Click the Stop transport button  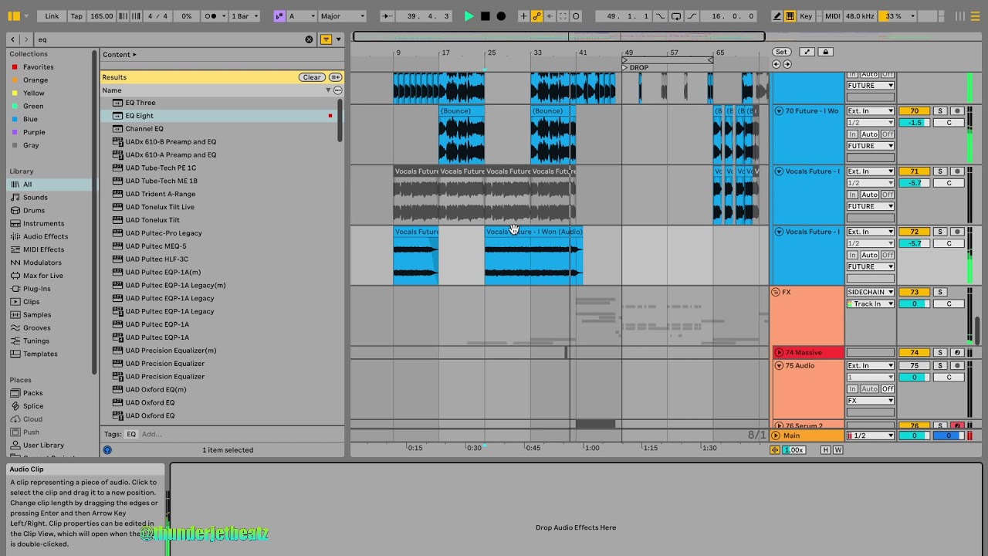pos(485,15)
